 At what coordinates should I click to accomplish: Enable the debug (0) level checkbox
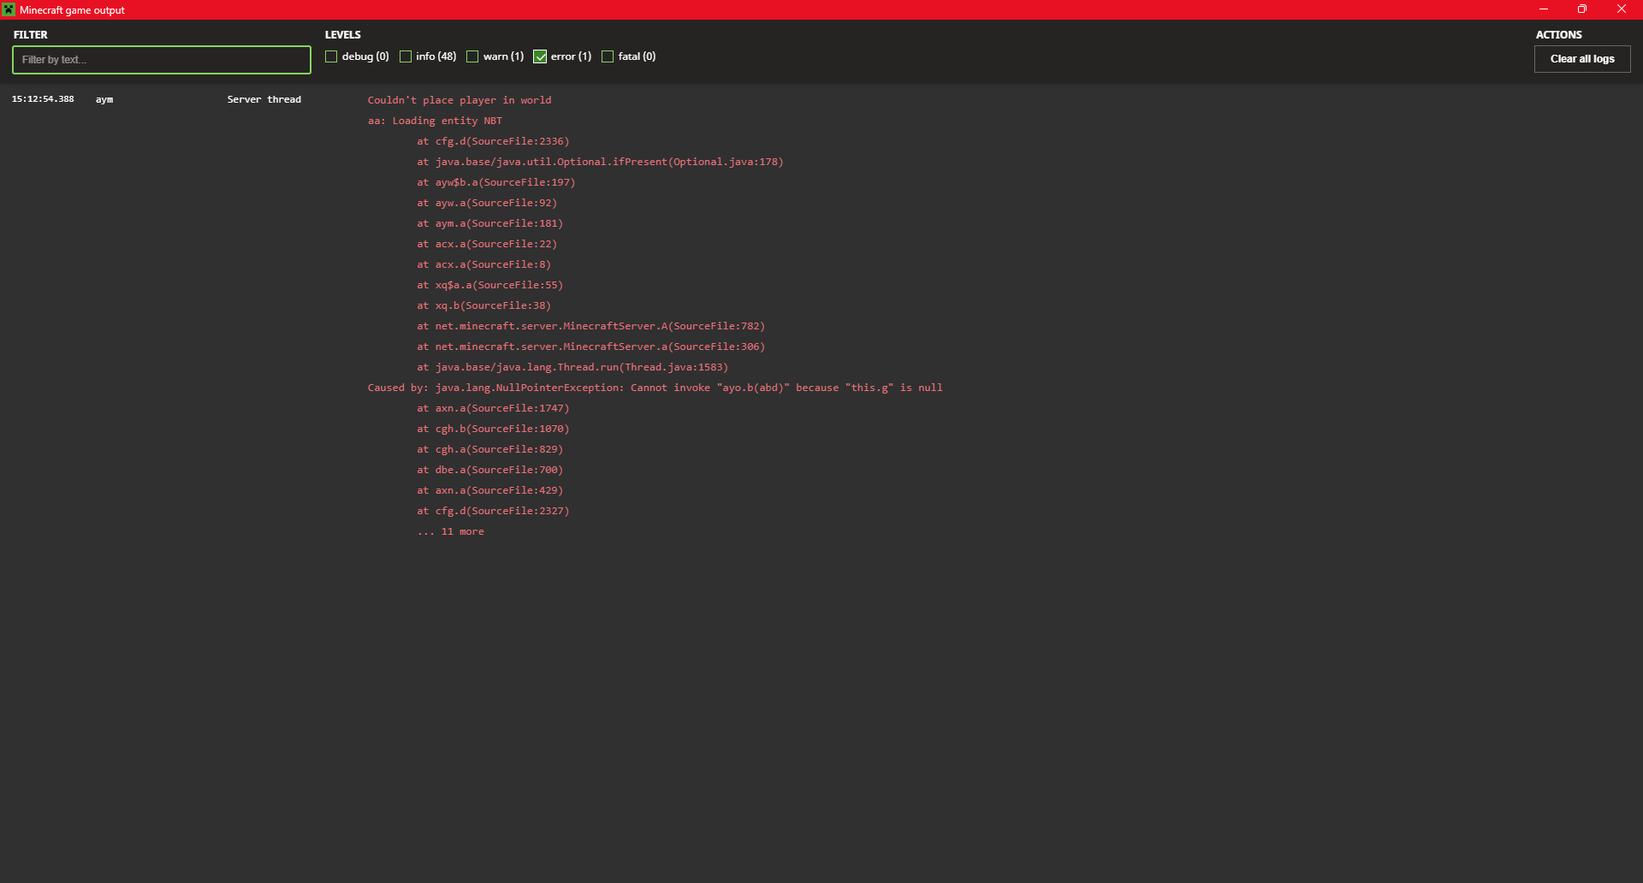coord(331,56)
